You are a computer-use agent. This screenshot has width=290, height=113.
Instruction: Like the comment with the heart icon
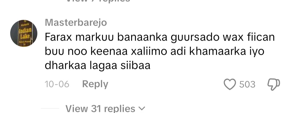coord(230,84)
